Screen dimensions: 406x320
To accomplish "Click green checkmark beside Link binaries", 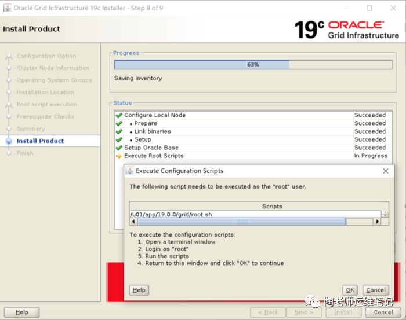I will pyautogui.click(x=119, y=131).
